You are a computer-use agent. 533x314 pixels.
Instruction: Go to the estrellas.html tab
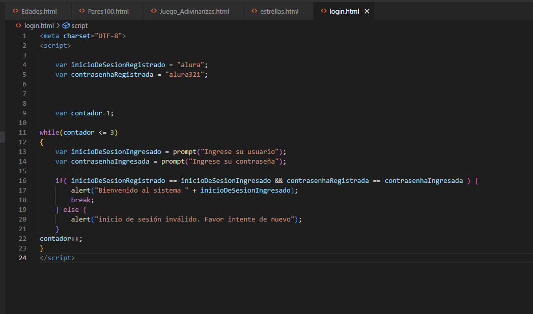(279, 11)
